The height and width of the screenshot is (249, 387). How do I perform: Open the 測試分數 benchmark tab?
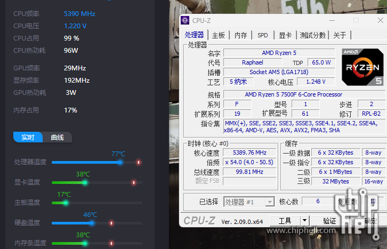(312, 35)
